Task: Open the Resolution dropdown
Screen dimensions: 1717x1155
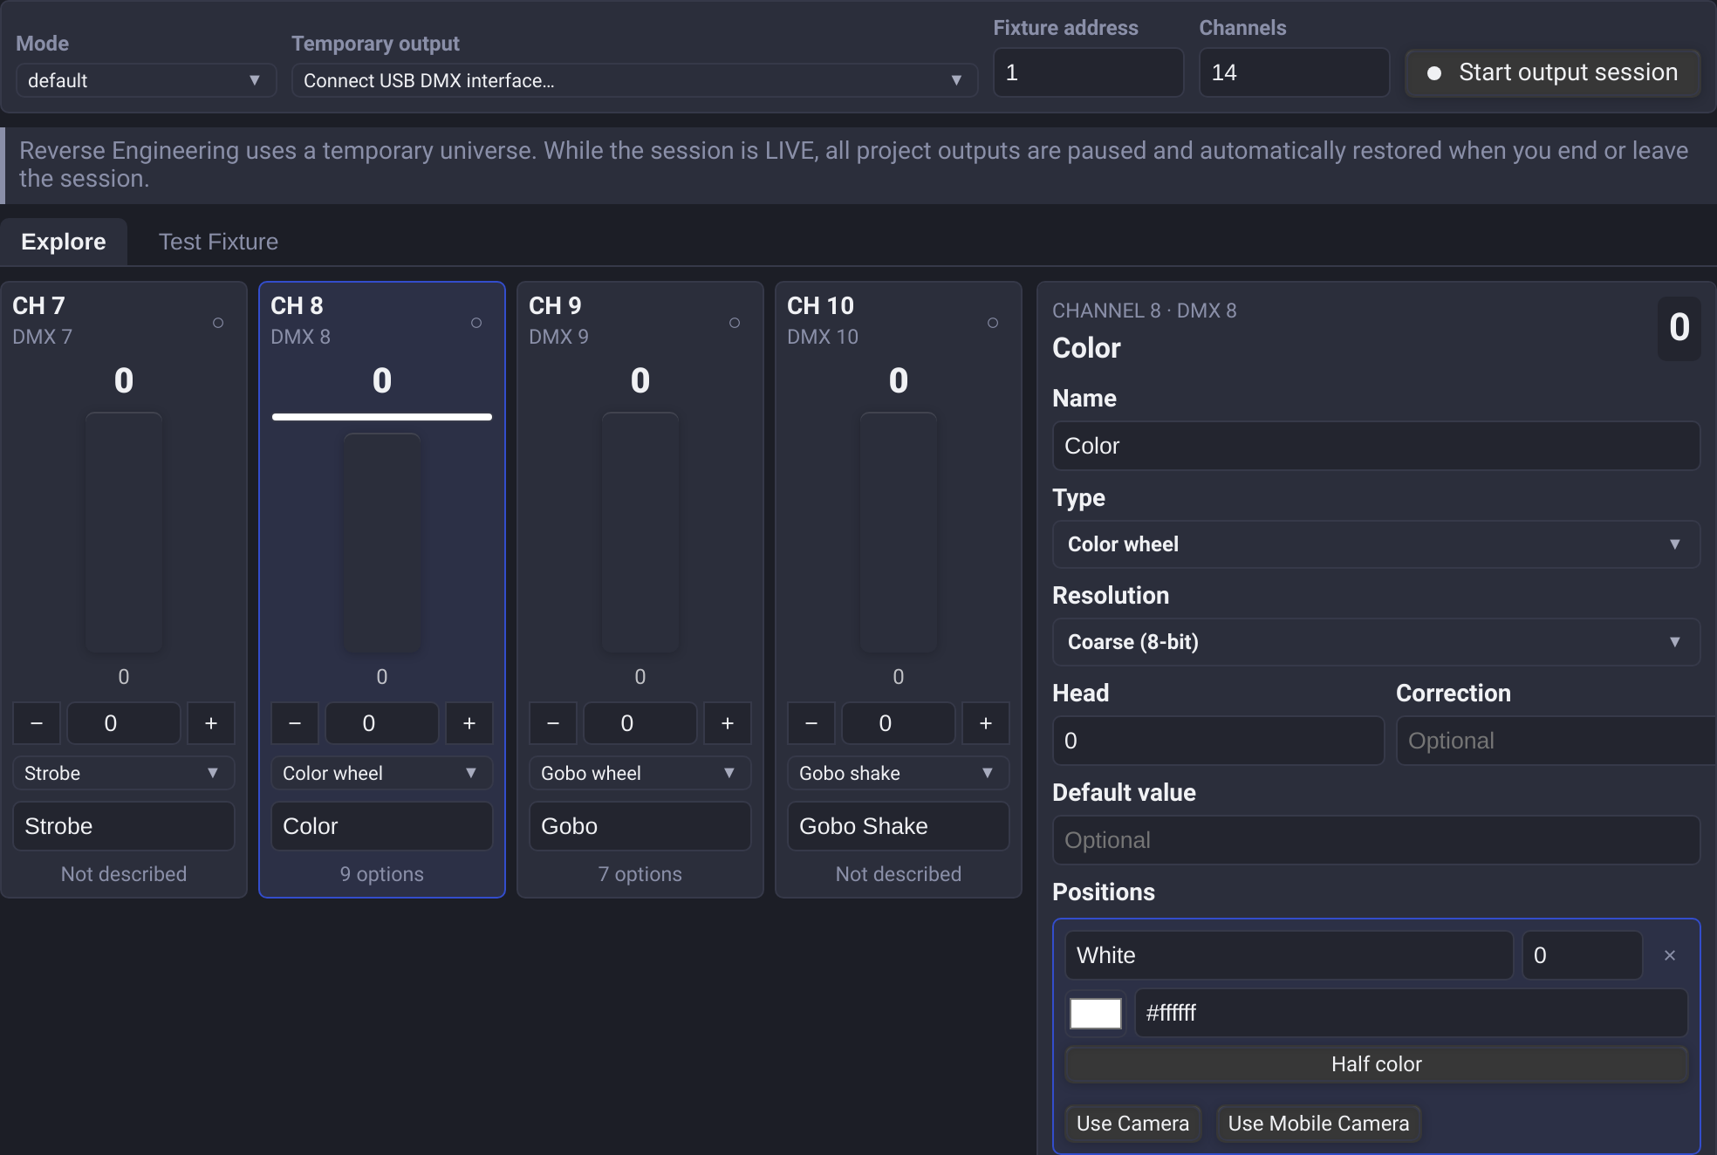Action: (1376, 642)
